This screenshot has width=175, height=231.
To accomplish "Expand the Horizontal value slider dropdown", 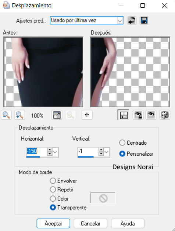I will coord(55,152).
